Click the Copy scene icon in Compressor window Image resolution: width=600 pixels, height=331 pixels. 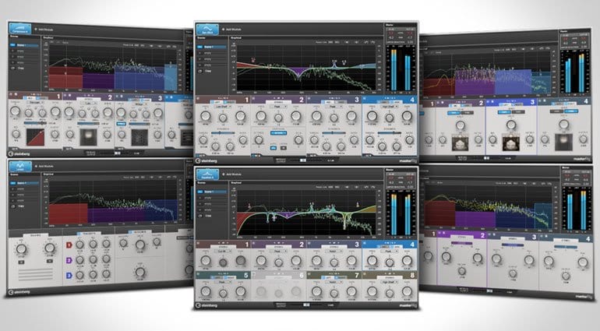pyautogui.click(x=12, y=68)
